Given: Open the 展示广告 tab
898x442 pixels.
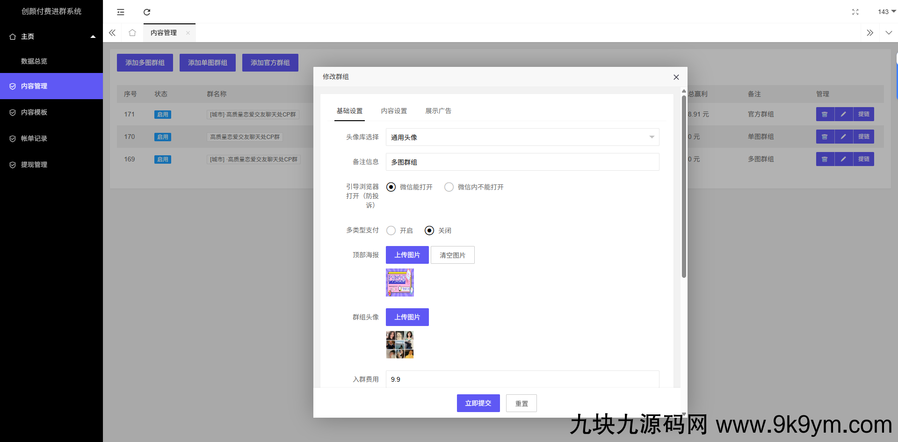Looking at the screenshot, I should 438,111.
